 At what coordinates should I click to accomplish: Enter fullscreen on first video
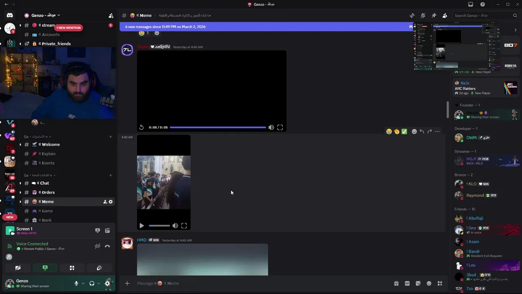(280, 127)
